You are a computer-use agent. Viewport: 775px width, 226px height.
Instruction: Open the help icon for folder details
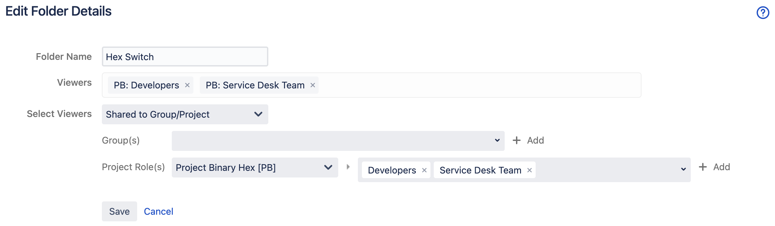pyautogui.click(x=763, y=13)
